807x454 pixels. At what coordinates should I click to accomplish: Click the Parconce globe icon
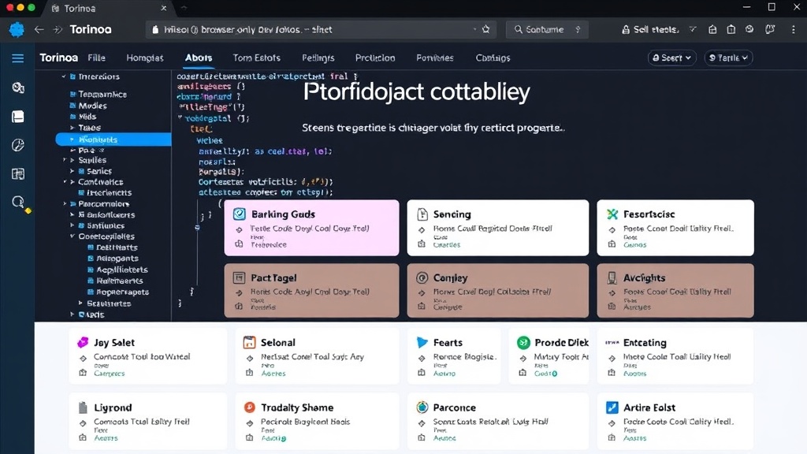(422, 407)
